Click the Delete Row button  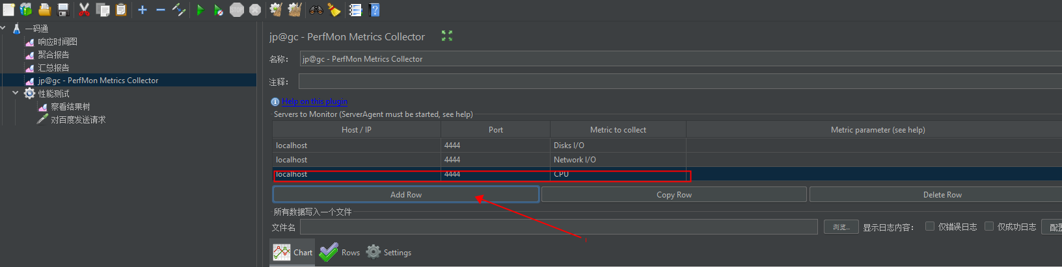click(942, 194)
